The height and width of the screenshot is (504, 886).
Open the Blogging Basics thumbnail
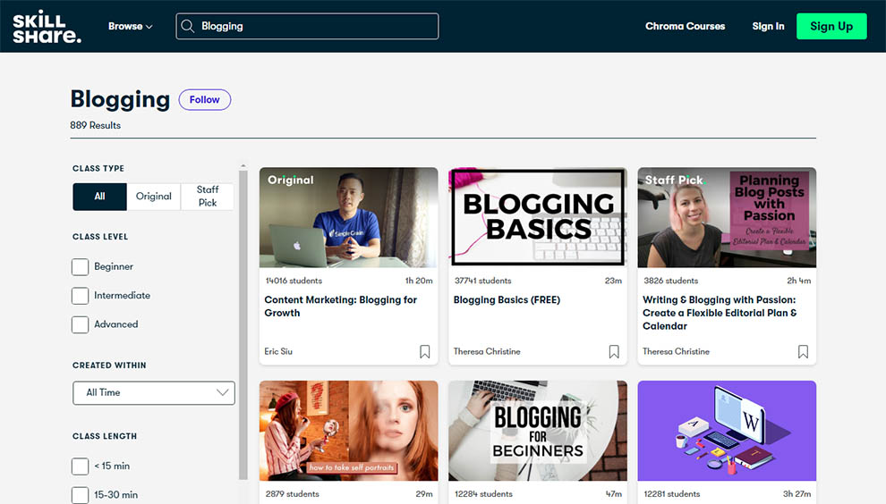coord(537,217)
